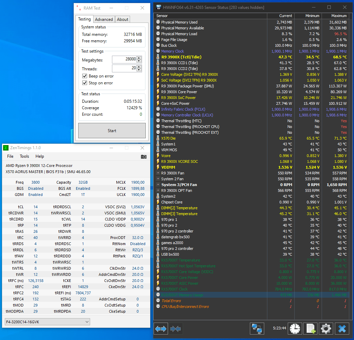Reset the HWiNFO sensor clock timer icon
The image size is (354, 340).
(295, 328)
